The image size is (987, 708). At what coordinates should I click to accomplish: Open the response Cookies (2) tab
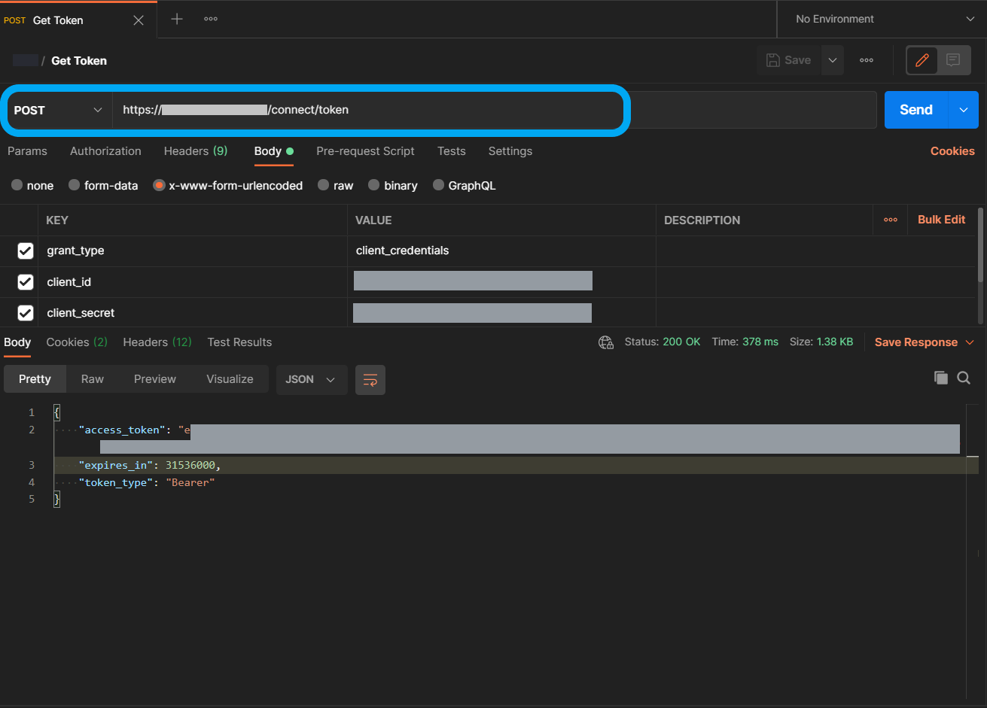[x=77, y=342]
